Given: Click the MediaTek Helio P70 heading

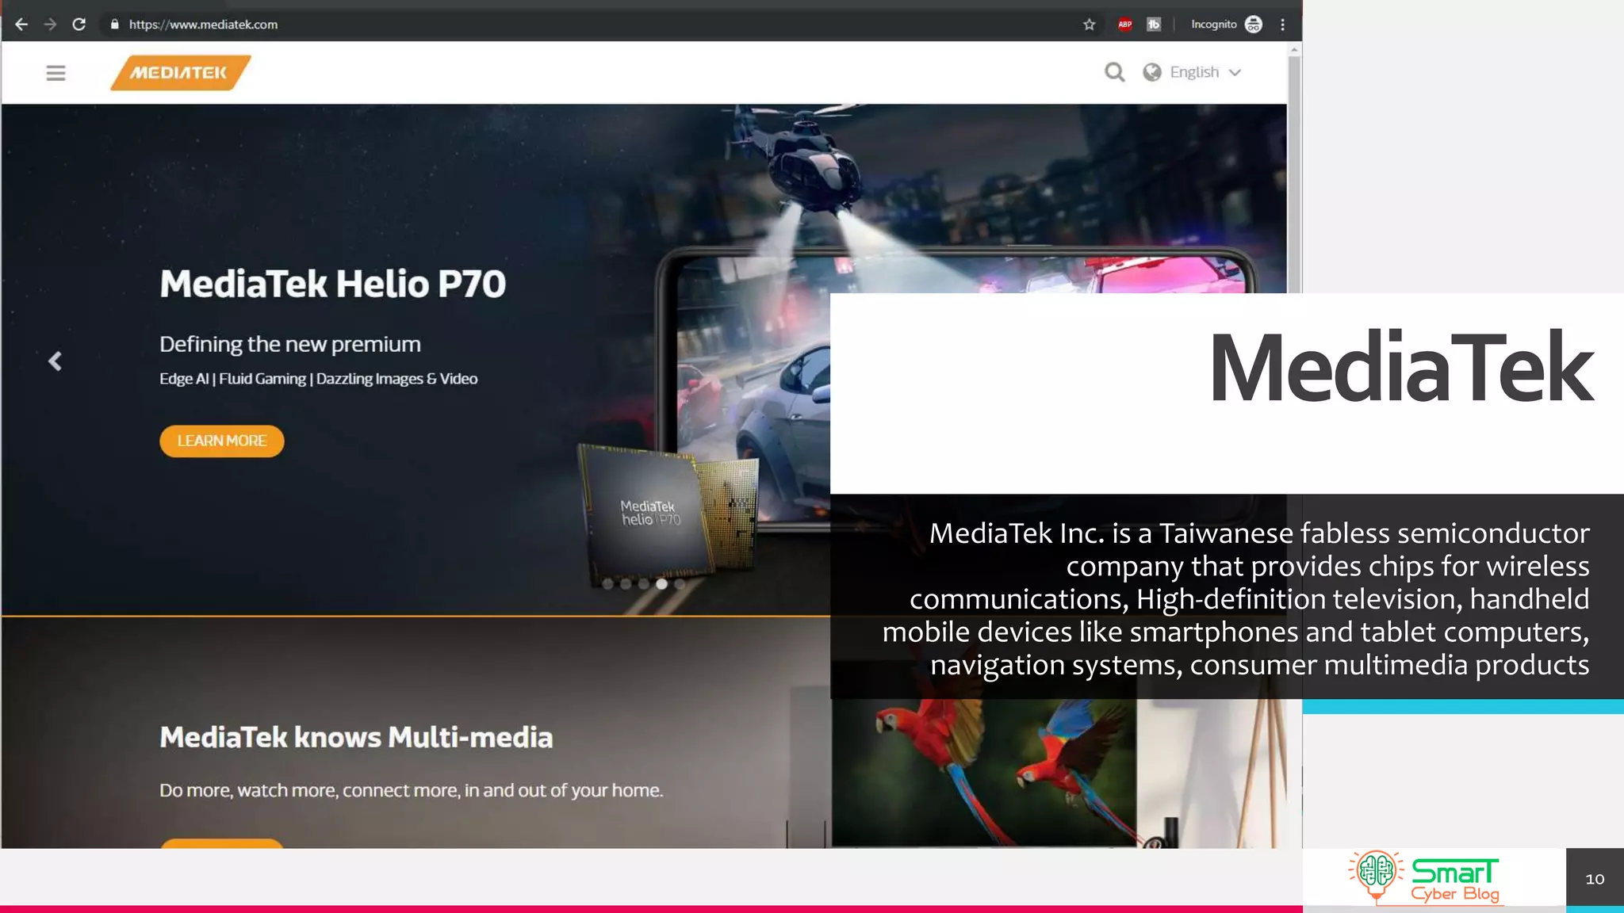Looking at the screenshot, I should coord(332,284).
